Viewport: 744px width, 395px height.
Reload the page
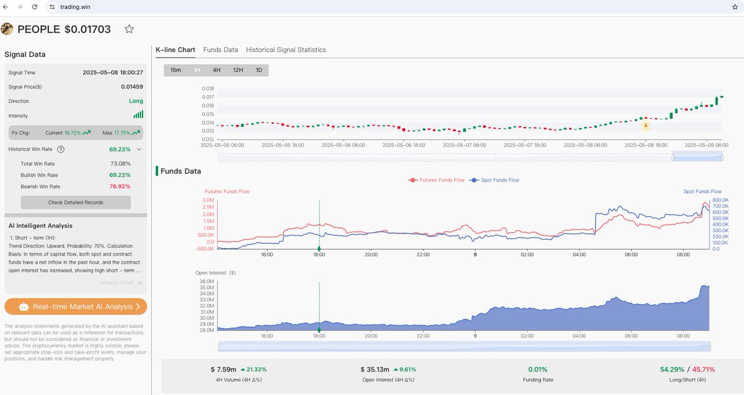click(x=35, y=6)
